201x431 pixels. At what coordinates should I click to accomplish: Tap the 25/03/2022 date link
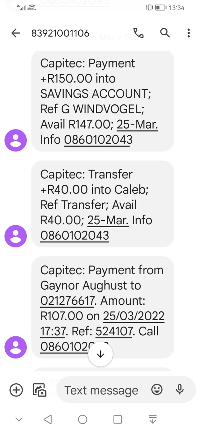click(x=133, y=316)
